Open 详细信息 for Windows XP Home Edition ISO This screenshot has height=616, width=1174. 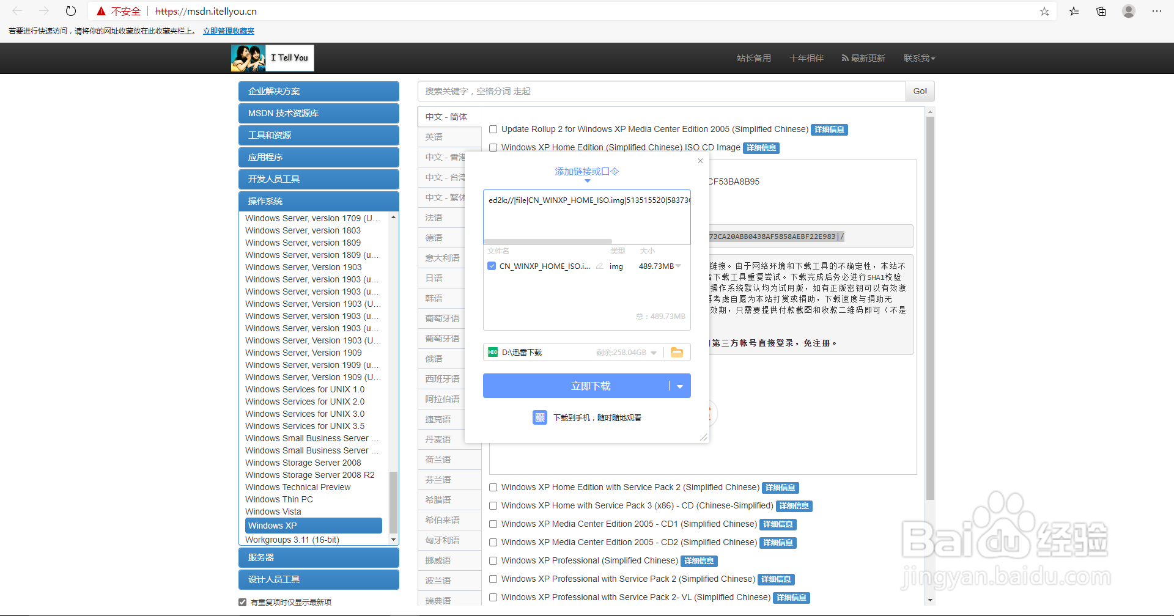tap(761, 148)
